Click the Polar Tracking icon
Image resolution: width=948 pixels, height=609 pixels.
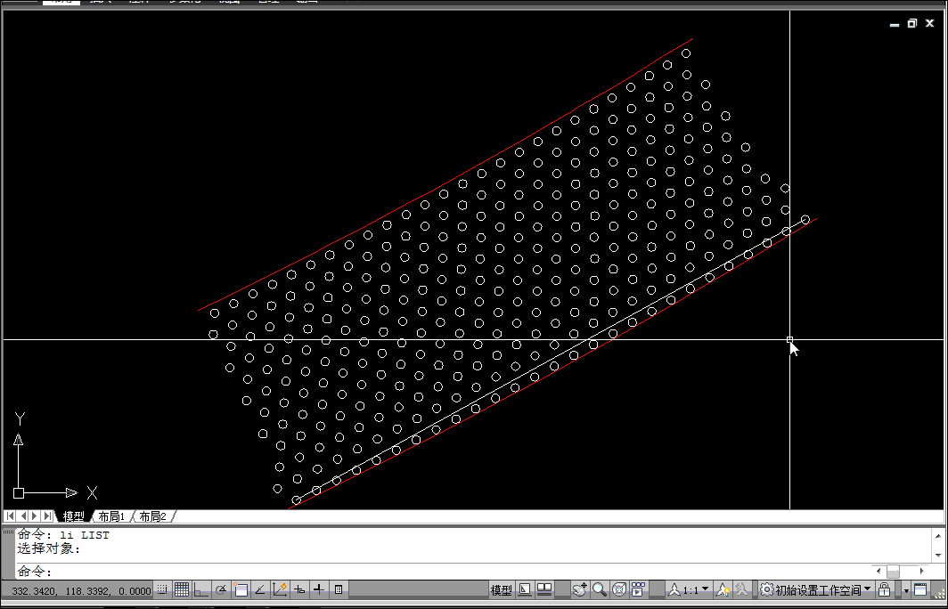click(221, 589)
